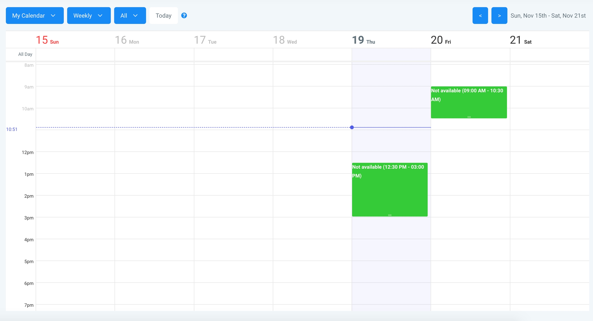Select the 20 Fri day header
The height and width of the screenshot is (321, 593).
[441, 40]
